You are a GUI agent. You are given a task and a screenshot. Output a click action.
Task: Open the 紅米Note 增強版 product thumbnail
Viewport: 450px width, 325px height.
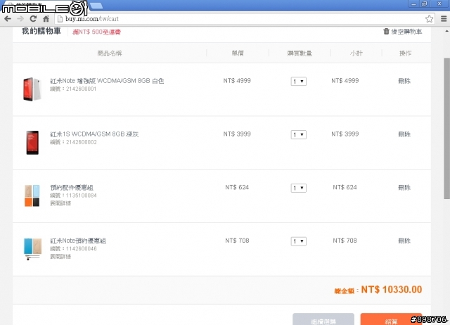[x=32, y=89]
